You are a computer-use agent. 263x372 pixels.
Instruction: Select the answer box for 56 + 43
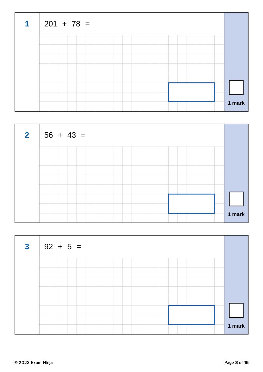(x=191, y=204)
